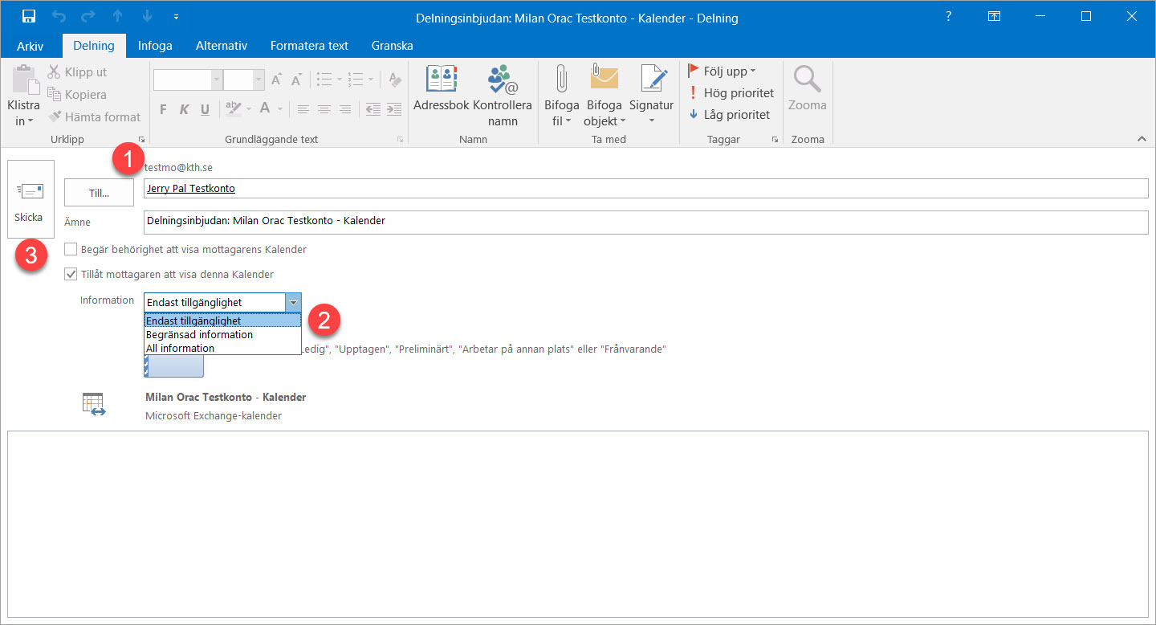Undo the last action in the quick access toolbar
This screenshot has width=1156, height=625.
tap(59, 17)
